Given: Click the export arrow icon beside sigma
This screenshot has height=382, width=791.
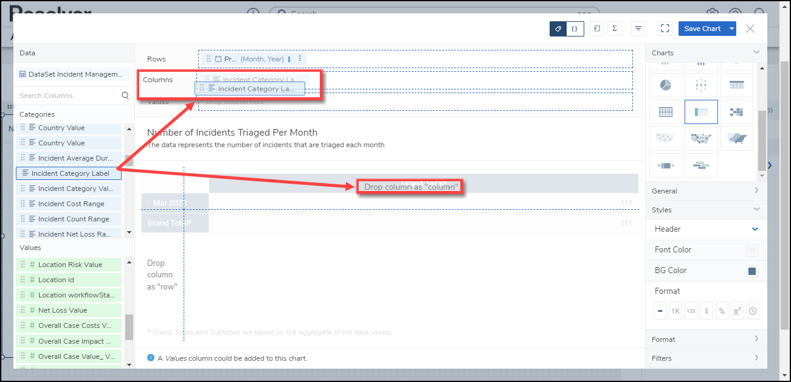Looking at the screenshot, I should coord(597,29).
